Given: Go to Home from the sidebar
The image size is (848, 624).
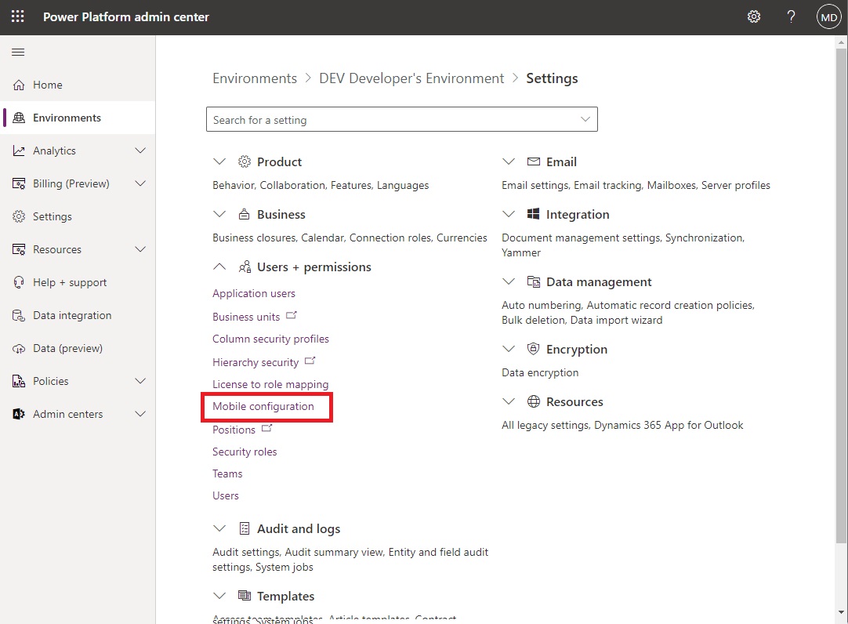Looking at the screenshot, I should [x=49, y=85].
